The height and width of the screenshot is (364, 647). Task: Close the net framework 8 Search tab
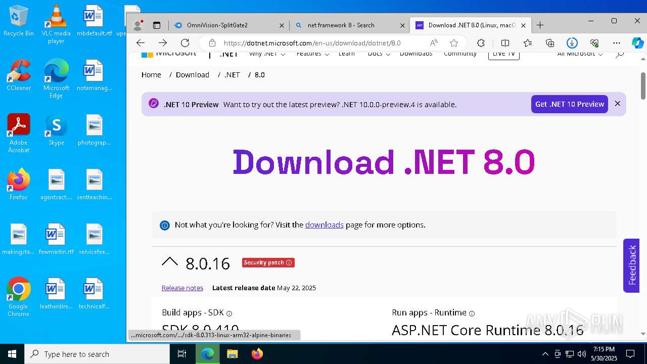coord(403,25)
